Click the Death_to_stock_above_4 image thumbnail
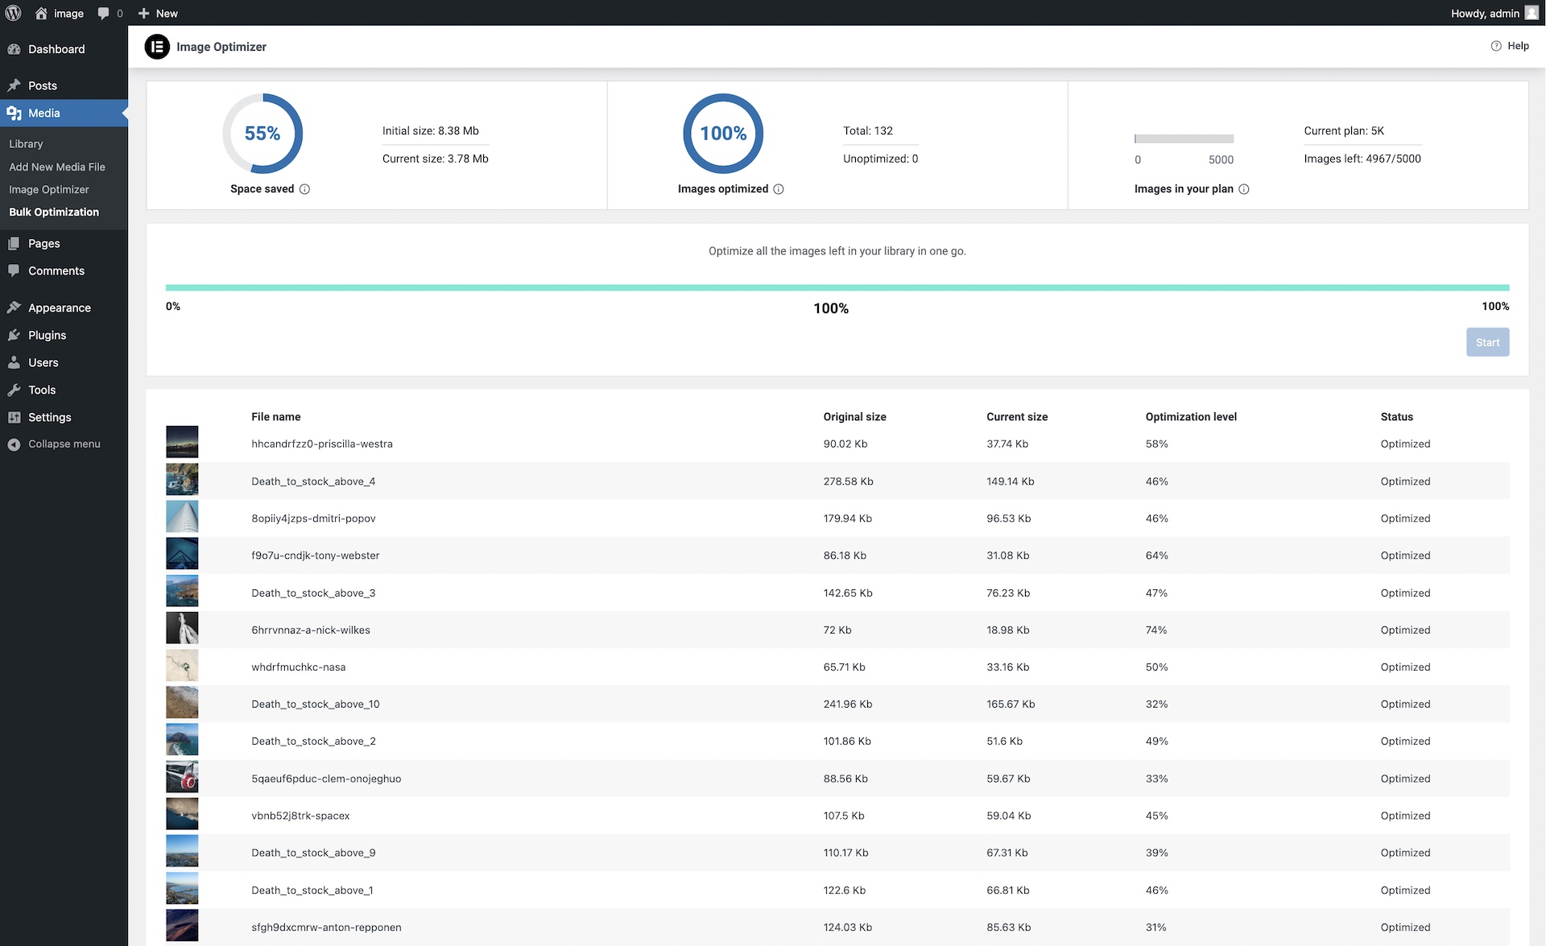Screen dimensions: 1546x946 coord(181,479)
